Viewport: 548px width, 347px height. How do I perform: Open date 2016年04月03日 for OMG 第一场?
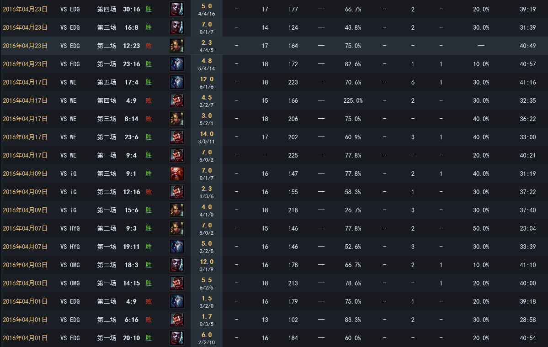[x=25, y=283]
